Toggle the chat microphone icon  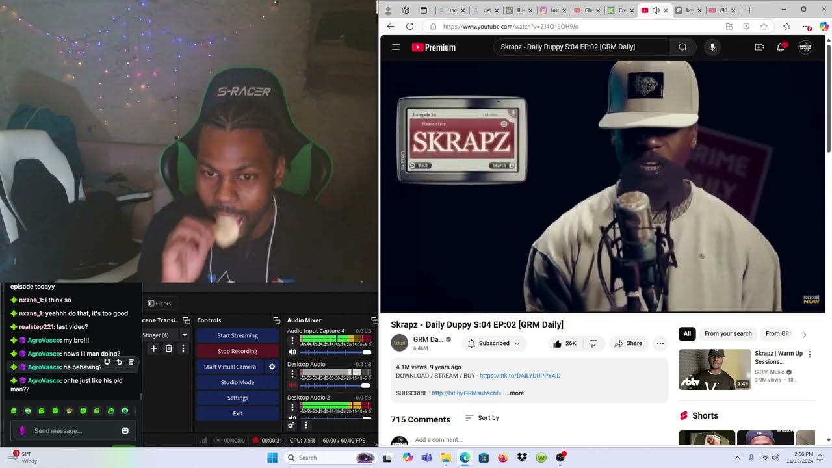[x=21, y=430]
